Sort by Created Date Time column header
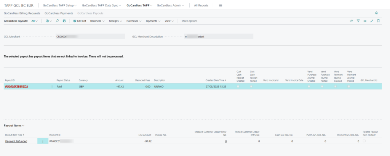 216,80
